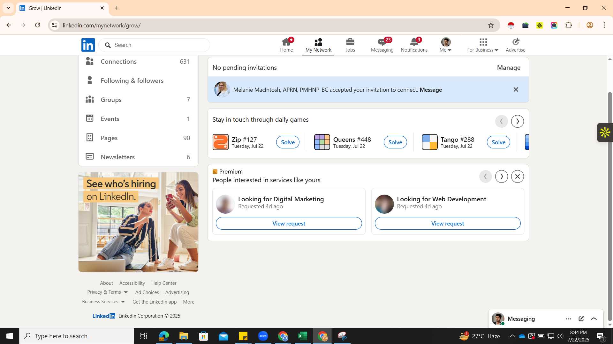Open Events in sidebar

138,119
